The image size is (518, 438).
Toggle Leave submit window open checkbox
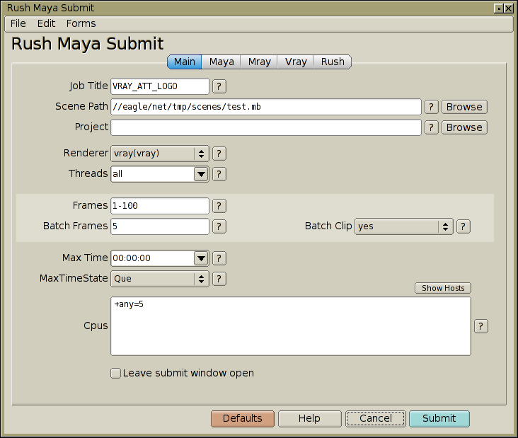[x=115, y=374]
